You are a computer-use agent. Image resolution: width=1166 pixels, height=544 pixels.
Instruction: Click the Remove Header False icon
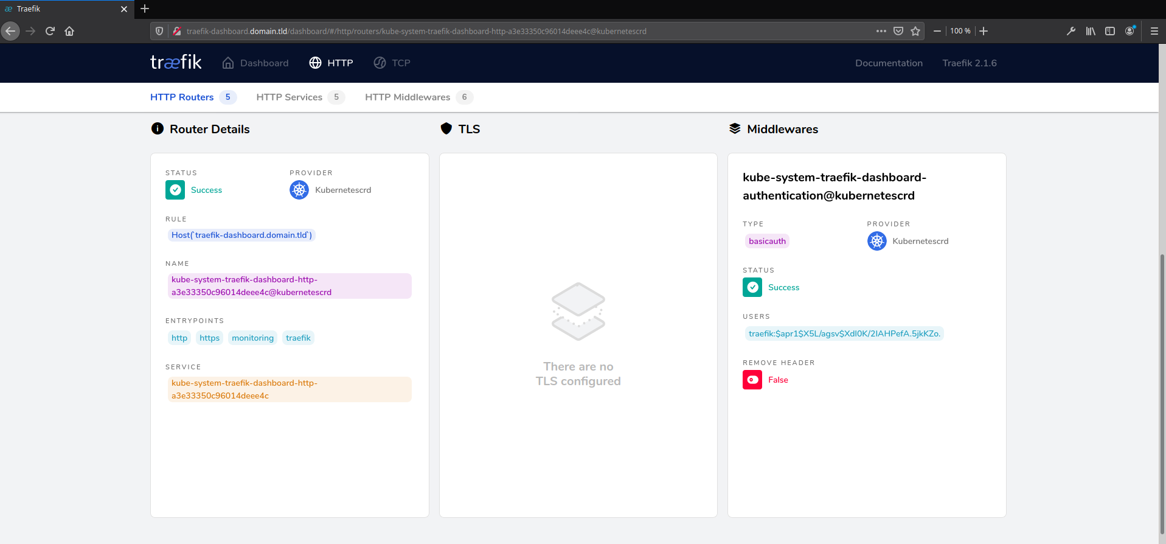[752, 380]
